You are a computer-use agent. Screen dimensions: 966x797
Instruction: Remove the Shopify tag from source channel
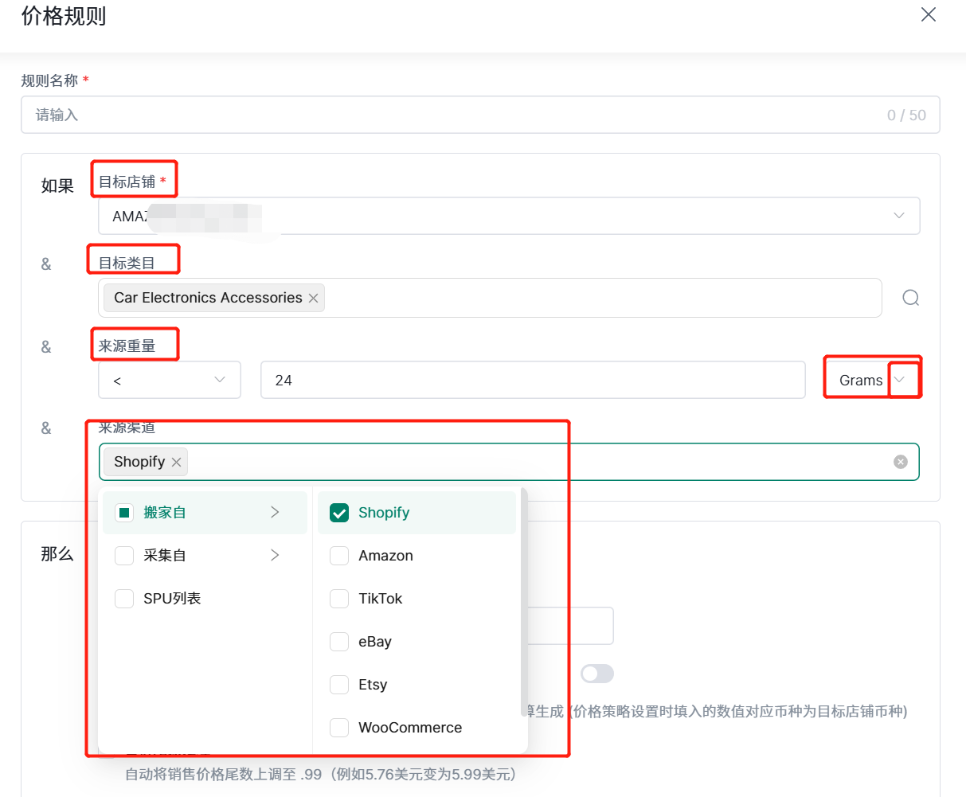click(176, 462)
